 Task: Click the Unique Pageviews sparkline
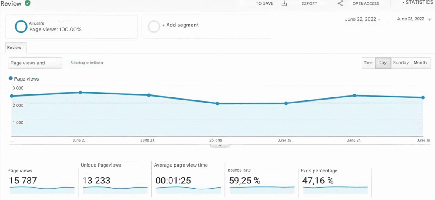[116, 190]
